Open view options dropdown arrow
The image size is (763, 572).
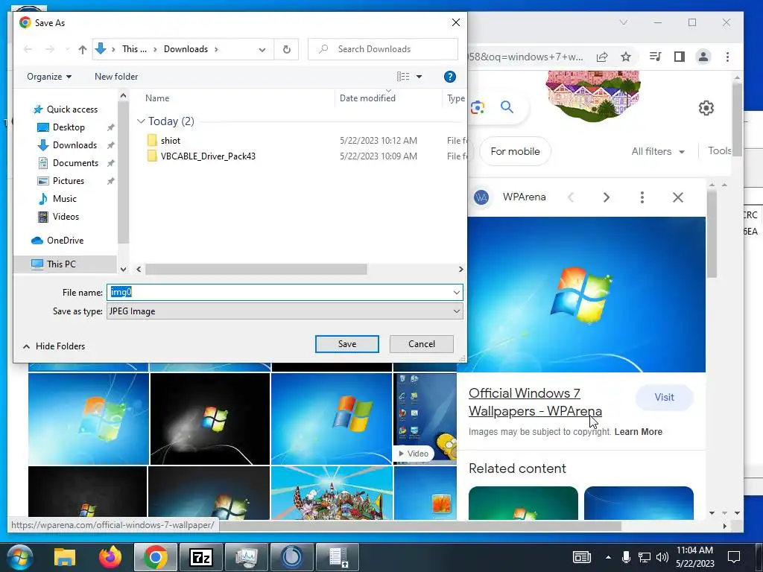419,77
